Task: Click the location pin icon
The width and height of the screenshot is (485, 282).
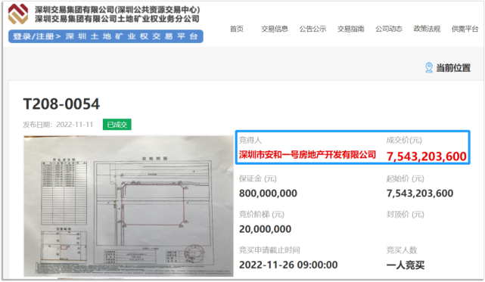Action: 429,68
